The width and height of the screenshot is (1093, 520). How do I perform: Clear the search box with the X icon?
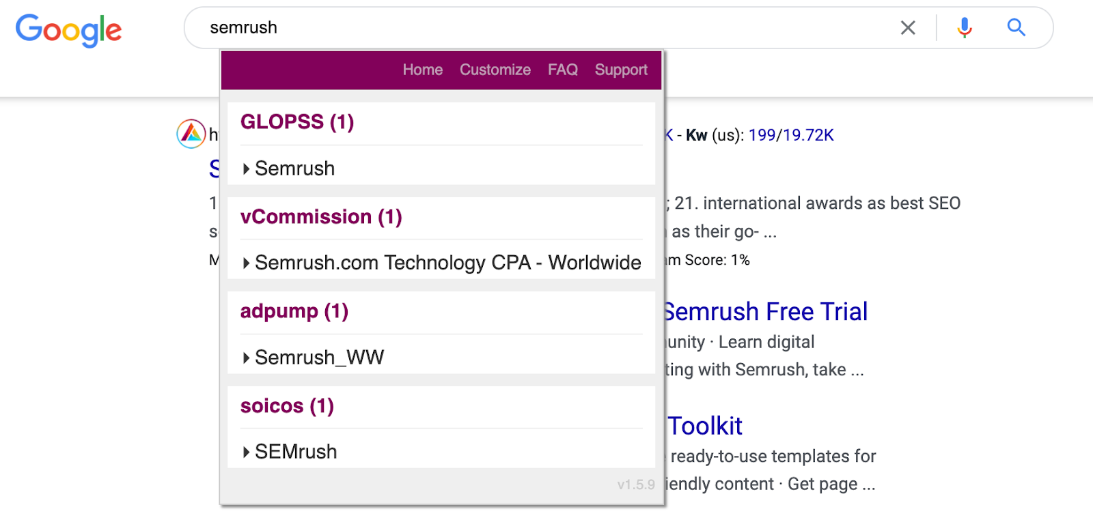(x=908, y=28)
